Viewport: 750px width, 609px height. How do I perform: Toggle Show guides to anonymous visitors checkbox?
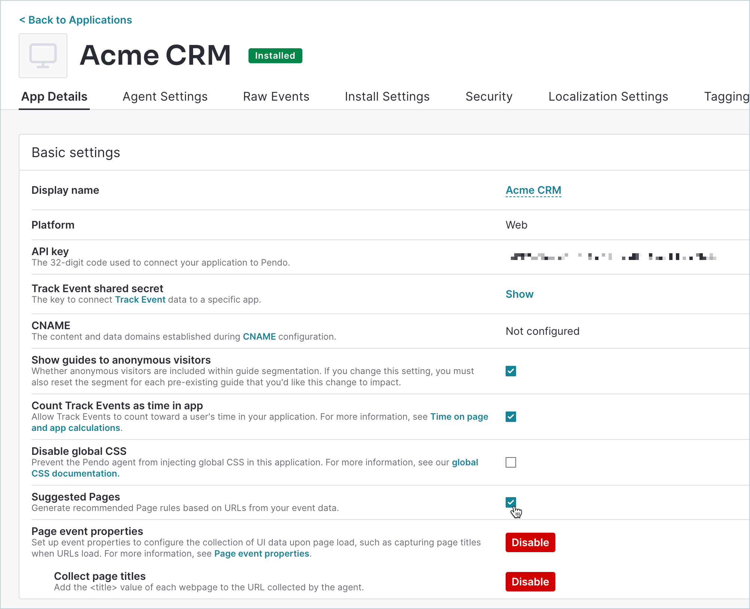click(x=511, y=371)
